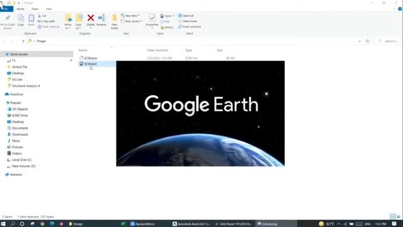The width and height of the screenshot is (403, 227).
Task: Open Structural Analysis II folder
Action: (26, 86)
